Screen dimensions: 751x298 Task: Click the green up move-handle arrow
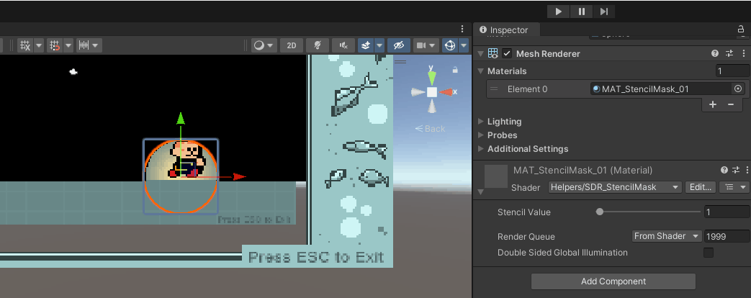(181, 118)
